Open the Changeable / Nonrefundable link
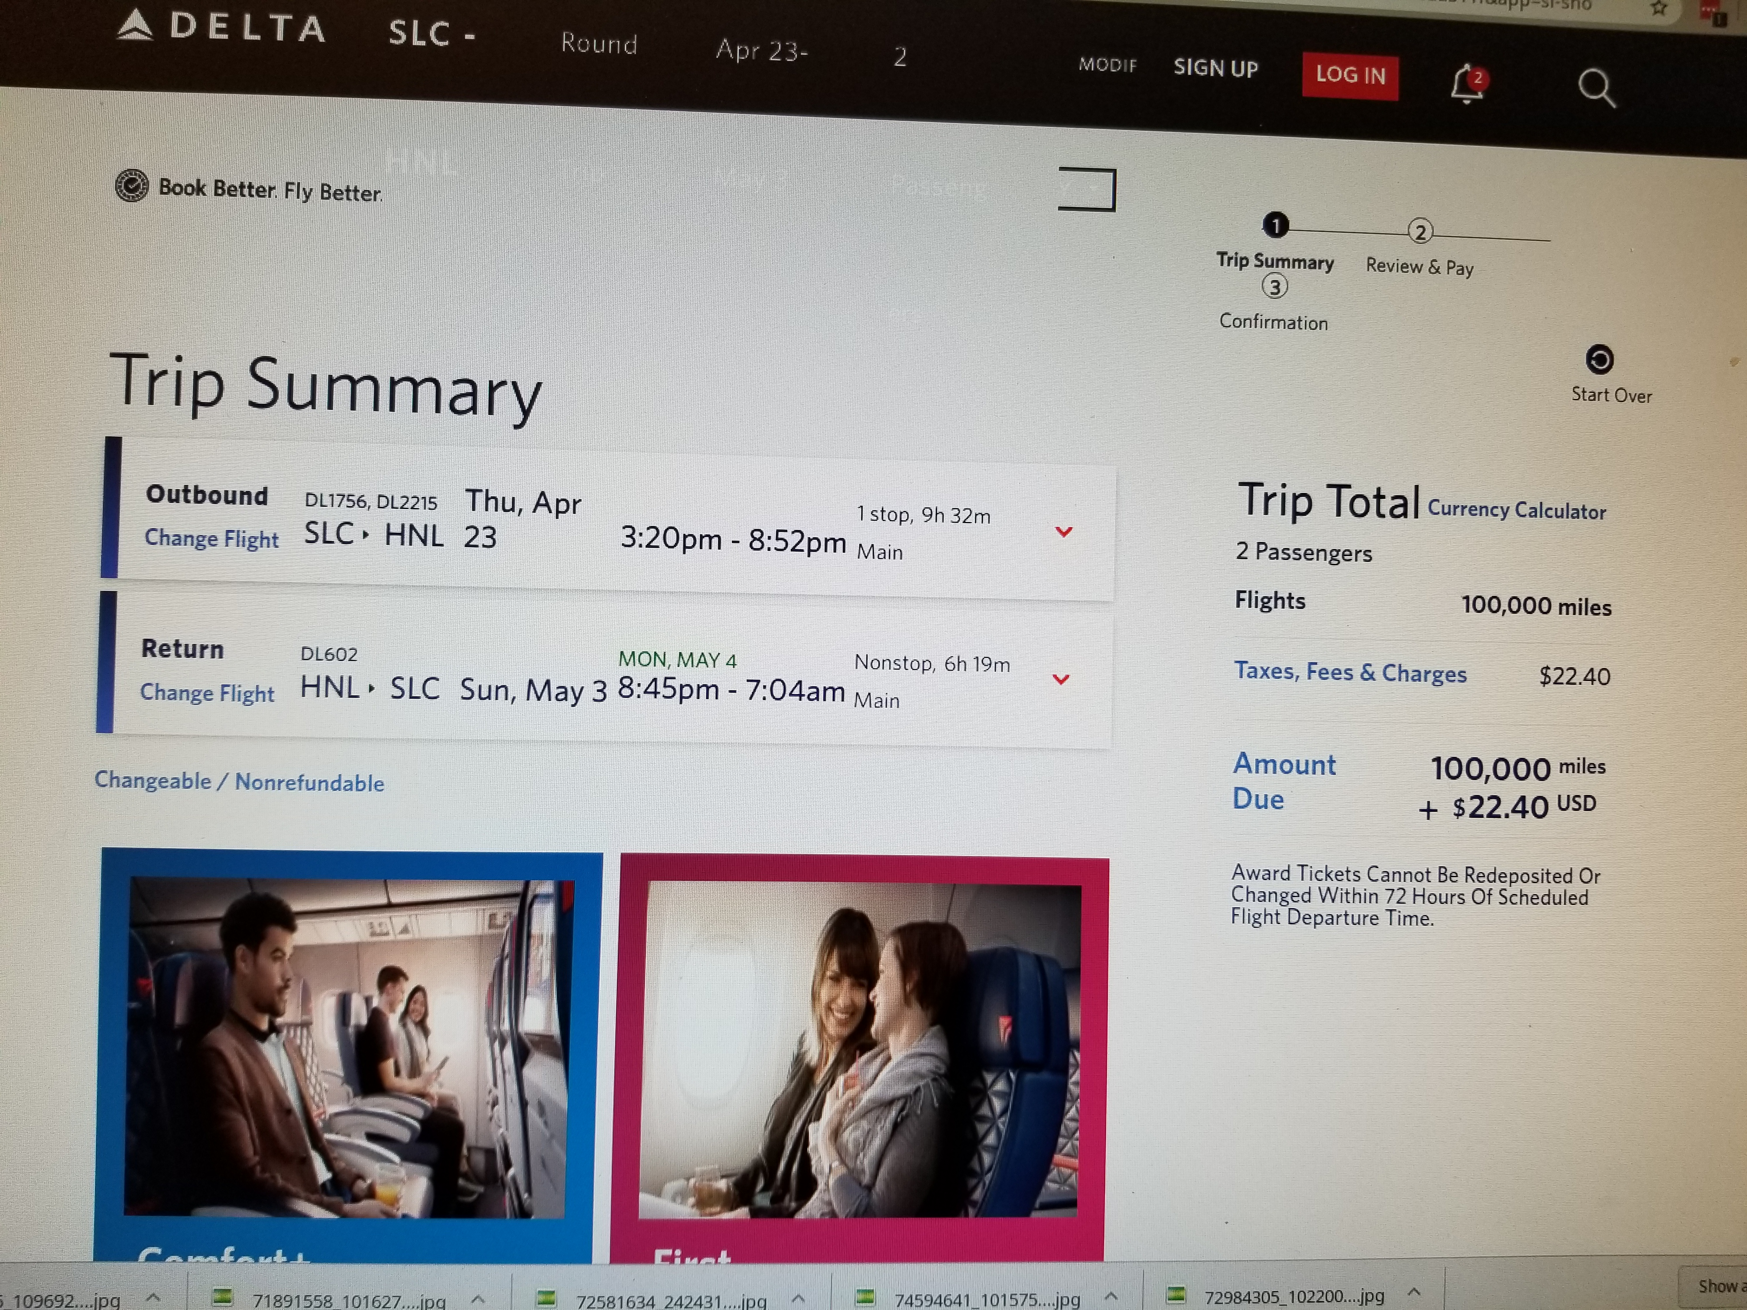The image size is (1747, 1310). click(x=239, y=782)
